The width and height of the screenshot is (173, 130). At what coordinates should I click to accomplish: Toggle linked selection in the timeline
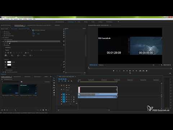[65, 81]
